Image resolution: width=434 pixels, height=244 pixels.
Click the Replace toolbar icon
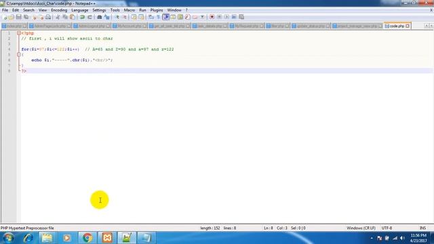[x=107, y=17]
